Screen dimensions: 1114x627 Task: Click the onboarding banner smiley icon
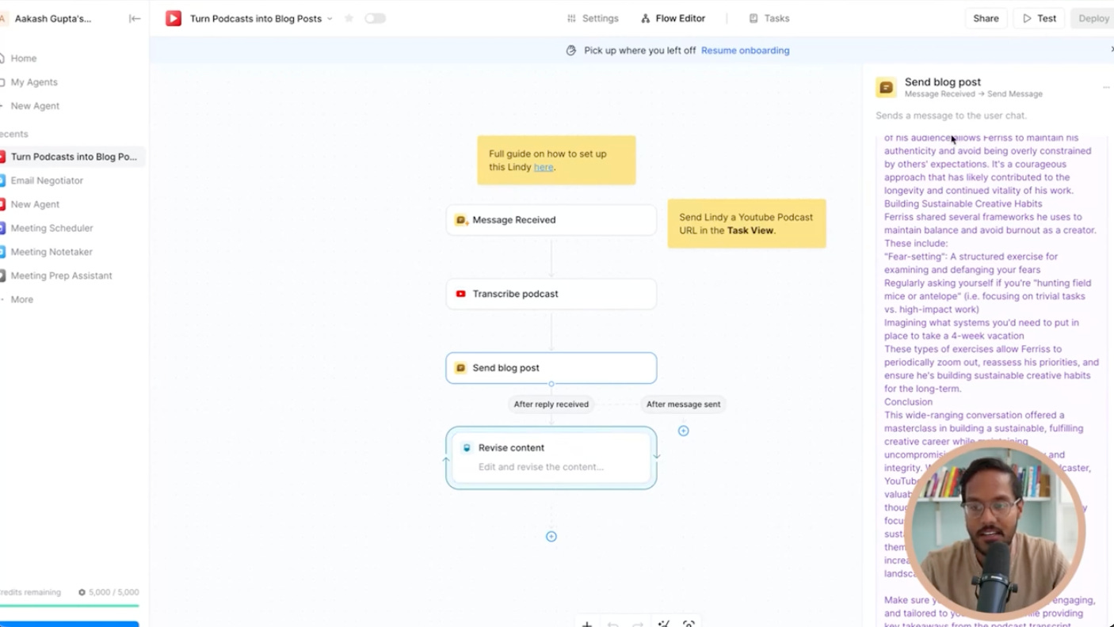click(571, 50)
